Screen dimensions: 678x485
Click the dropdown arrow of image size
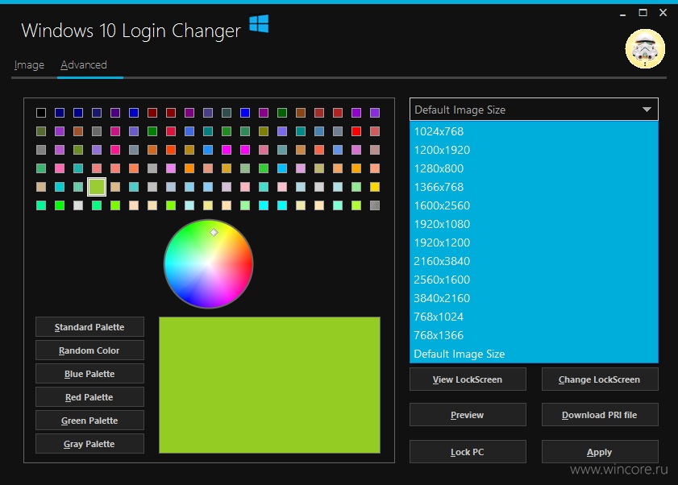pos(647,110)
